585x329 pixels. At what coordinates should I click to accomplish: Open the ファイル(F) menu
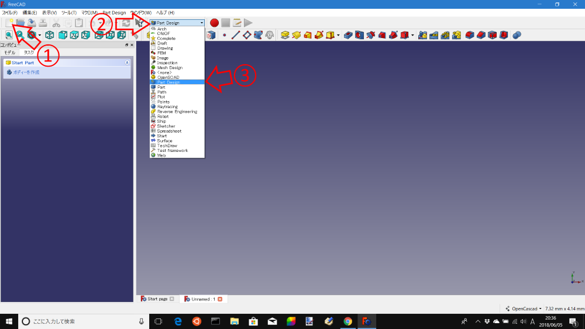(10, 13)
